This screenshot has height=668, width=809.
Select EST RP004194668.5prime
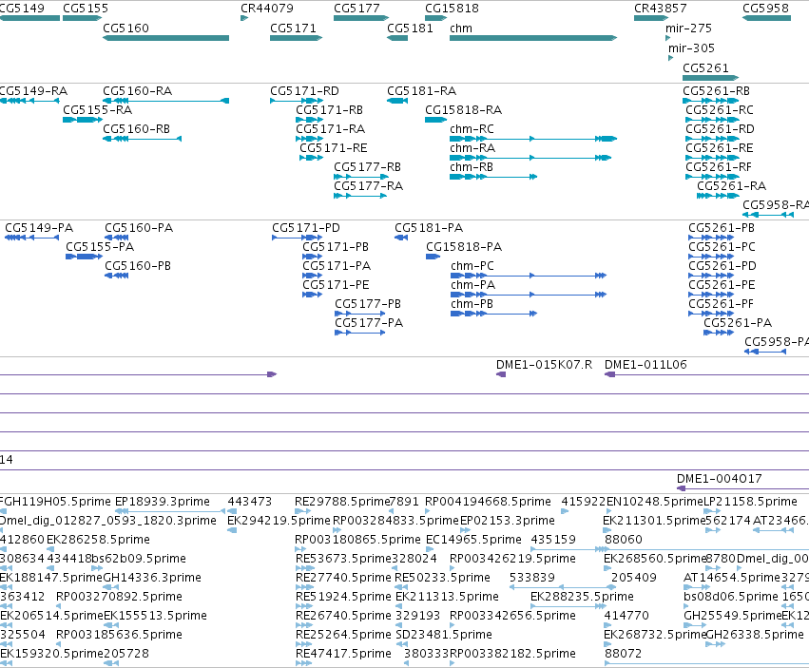(x=428, y=511)
